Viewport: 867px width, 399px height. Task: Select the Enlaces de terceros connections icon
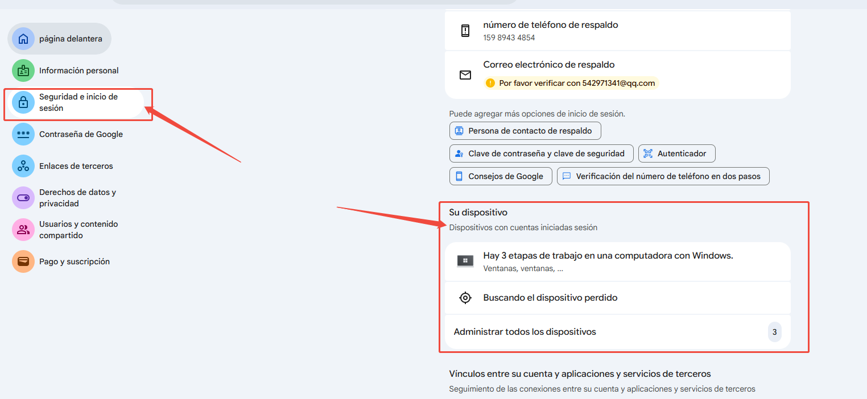(23, 166)
